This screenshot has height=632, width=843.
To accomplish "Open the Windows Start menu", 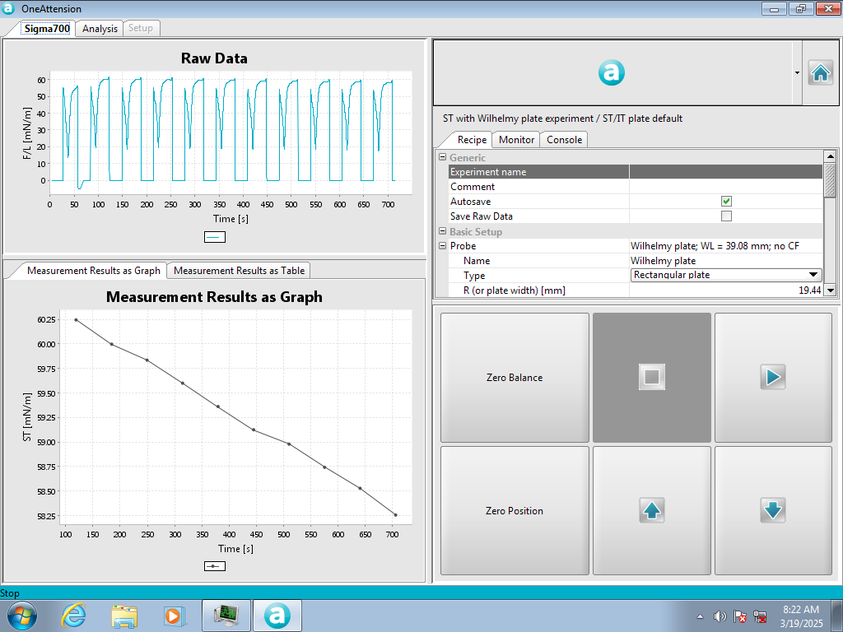I will point(22,616).
